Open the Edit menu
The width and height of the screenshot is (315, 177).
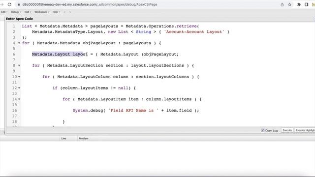[x=4, y=12]
